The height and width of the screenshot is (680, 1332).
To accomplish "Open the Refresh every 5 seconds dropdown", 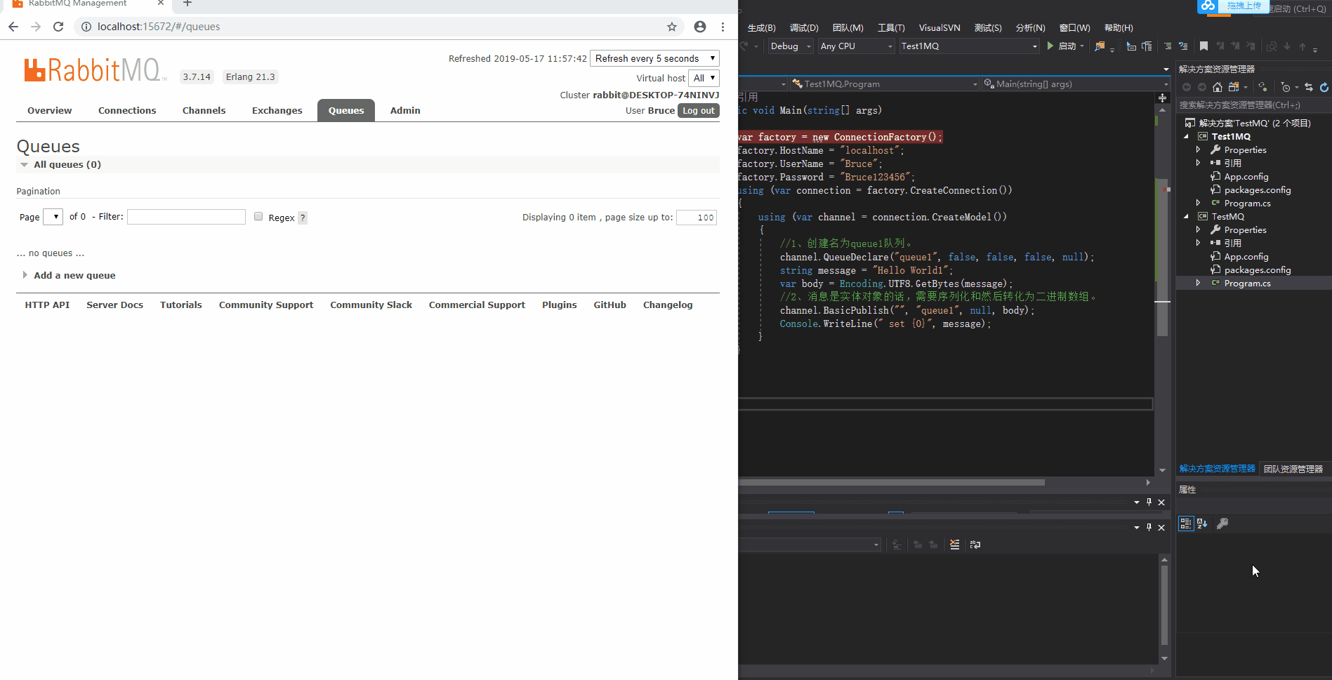I will pyautogui.click(x=654, y=58).
